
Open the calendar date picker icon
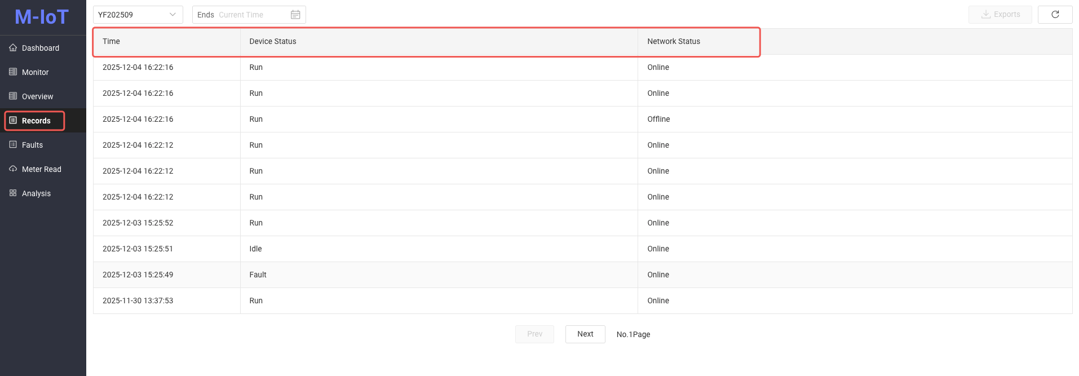(x=295, y=15)
